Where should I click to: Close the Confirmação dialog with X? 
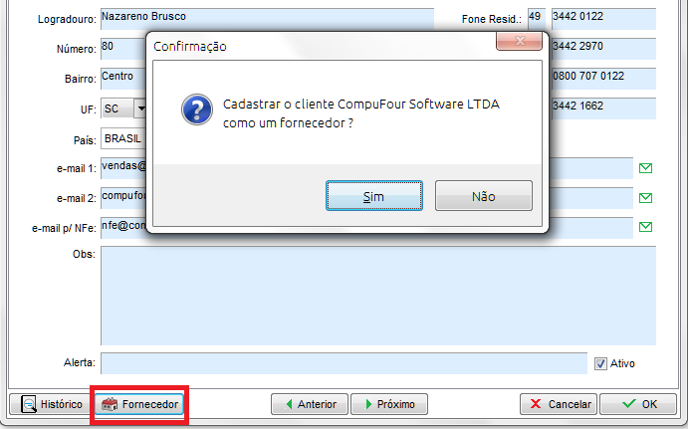(519, 42)
